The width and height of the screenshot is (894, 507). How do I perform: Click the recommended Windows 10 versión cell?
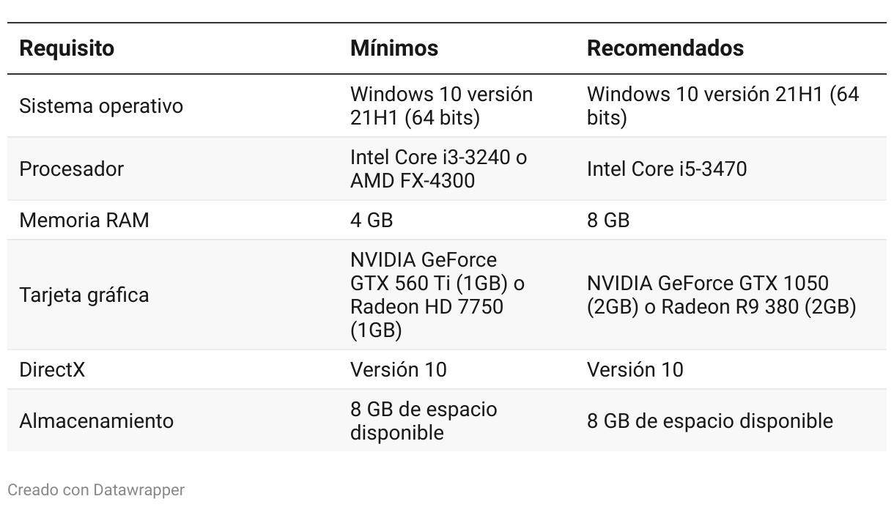pos(723,106)
